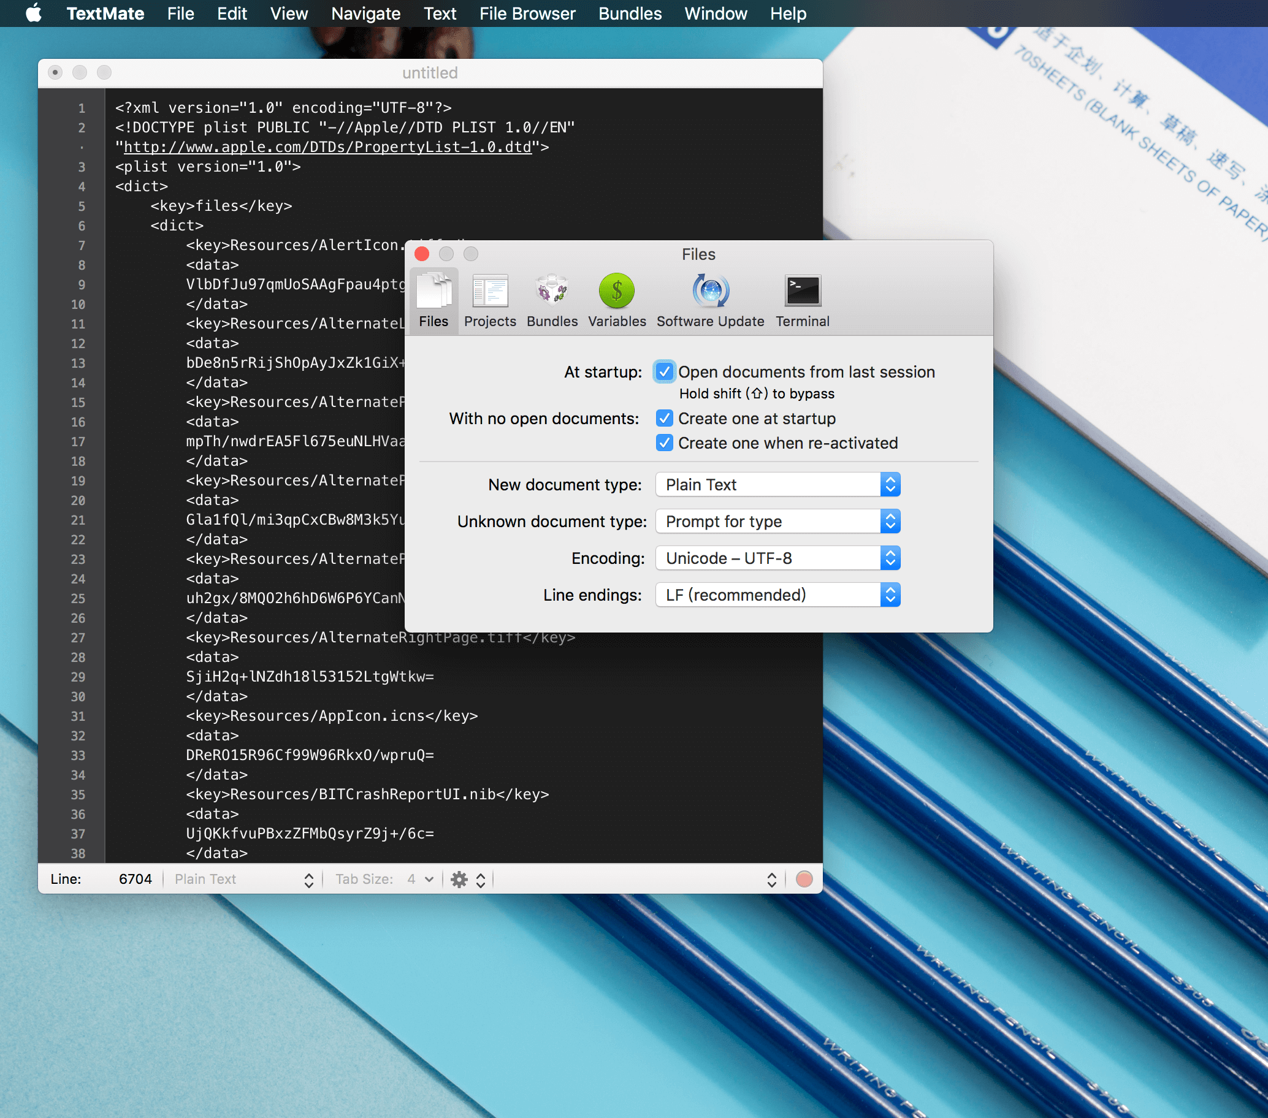Click 'DReR015R96Cf99W96RkxO/wpruQ=' text

pos(310,755)
